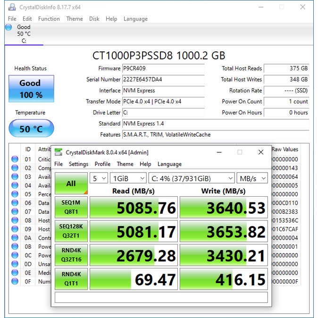
Task: Click the CrystalDiskMark app icon in title bar
Action: 59,152
